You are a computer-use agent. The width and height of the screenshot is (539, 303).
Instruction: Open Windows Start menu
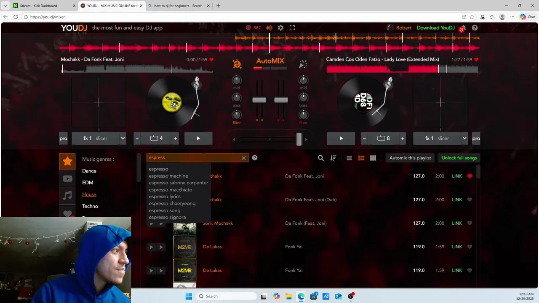point(189,296)
